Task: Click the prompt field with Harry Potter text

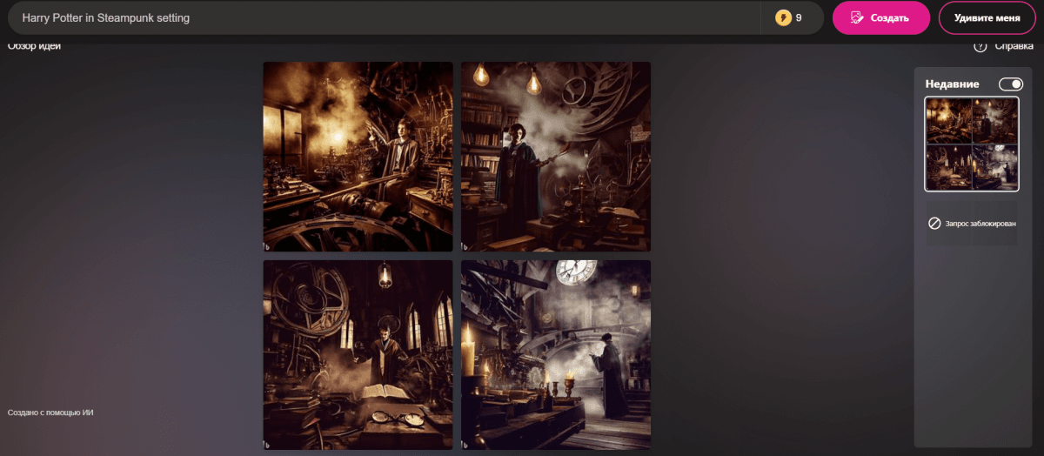Action: tap(383, 17)
